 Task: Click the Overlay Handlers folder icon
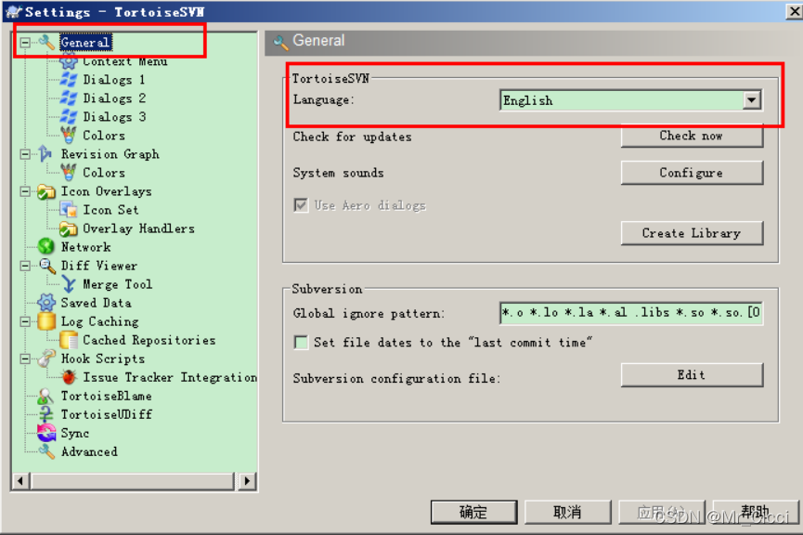click(x=68, y=228)
